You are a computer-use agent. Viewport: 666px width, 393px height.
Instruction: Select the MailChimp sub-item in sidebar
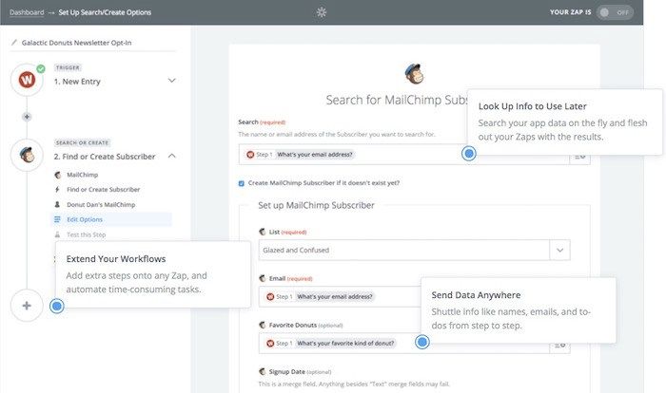click(x=83, y=175)
